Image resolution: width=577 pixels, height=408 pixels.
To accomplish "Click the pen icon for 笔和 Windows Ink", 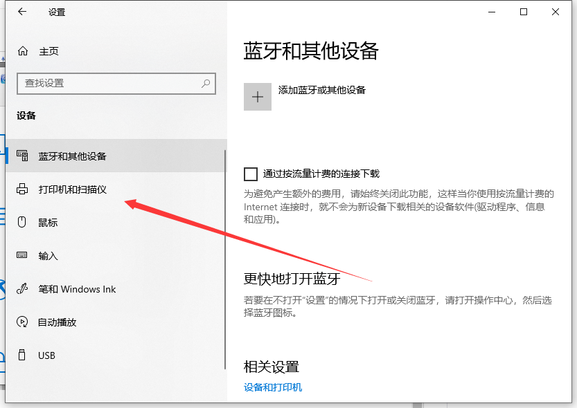I will click(21, 289).
